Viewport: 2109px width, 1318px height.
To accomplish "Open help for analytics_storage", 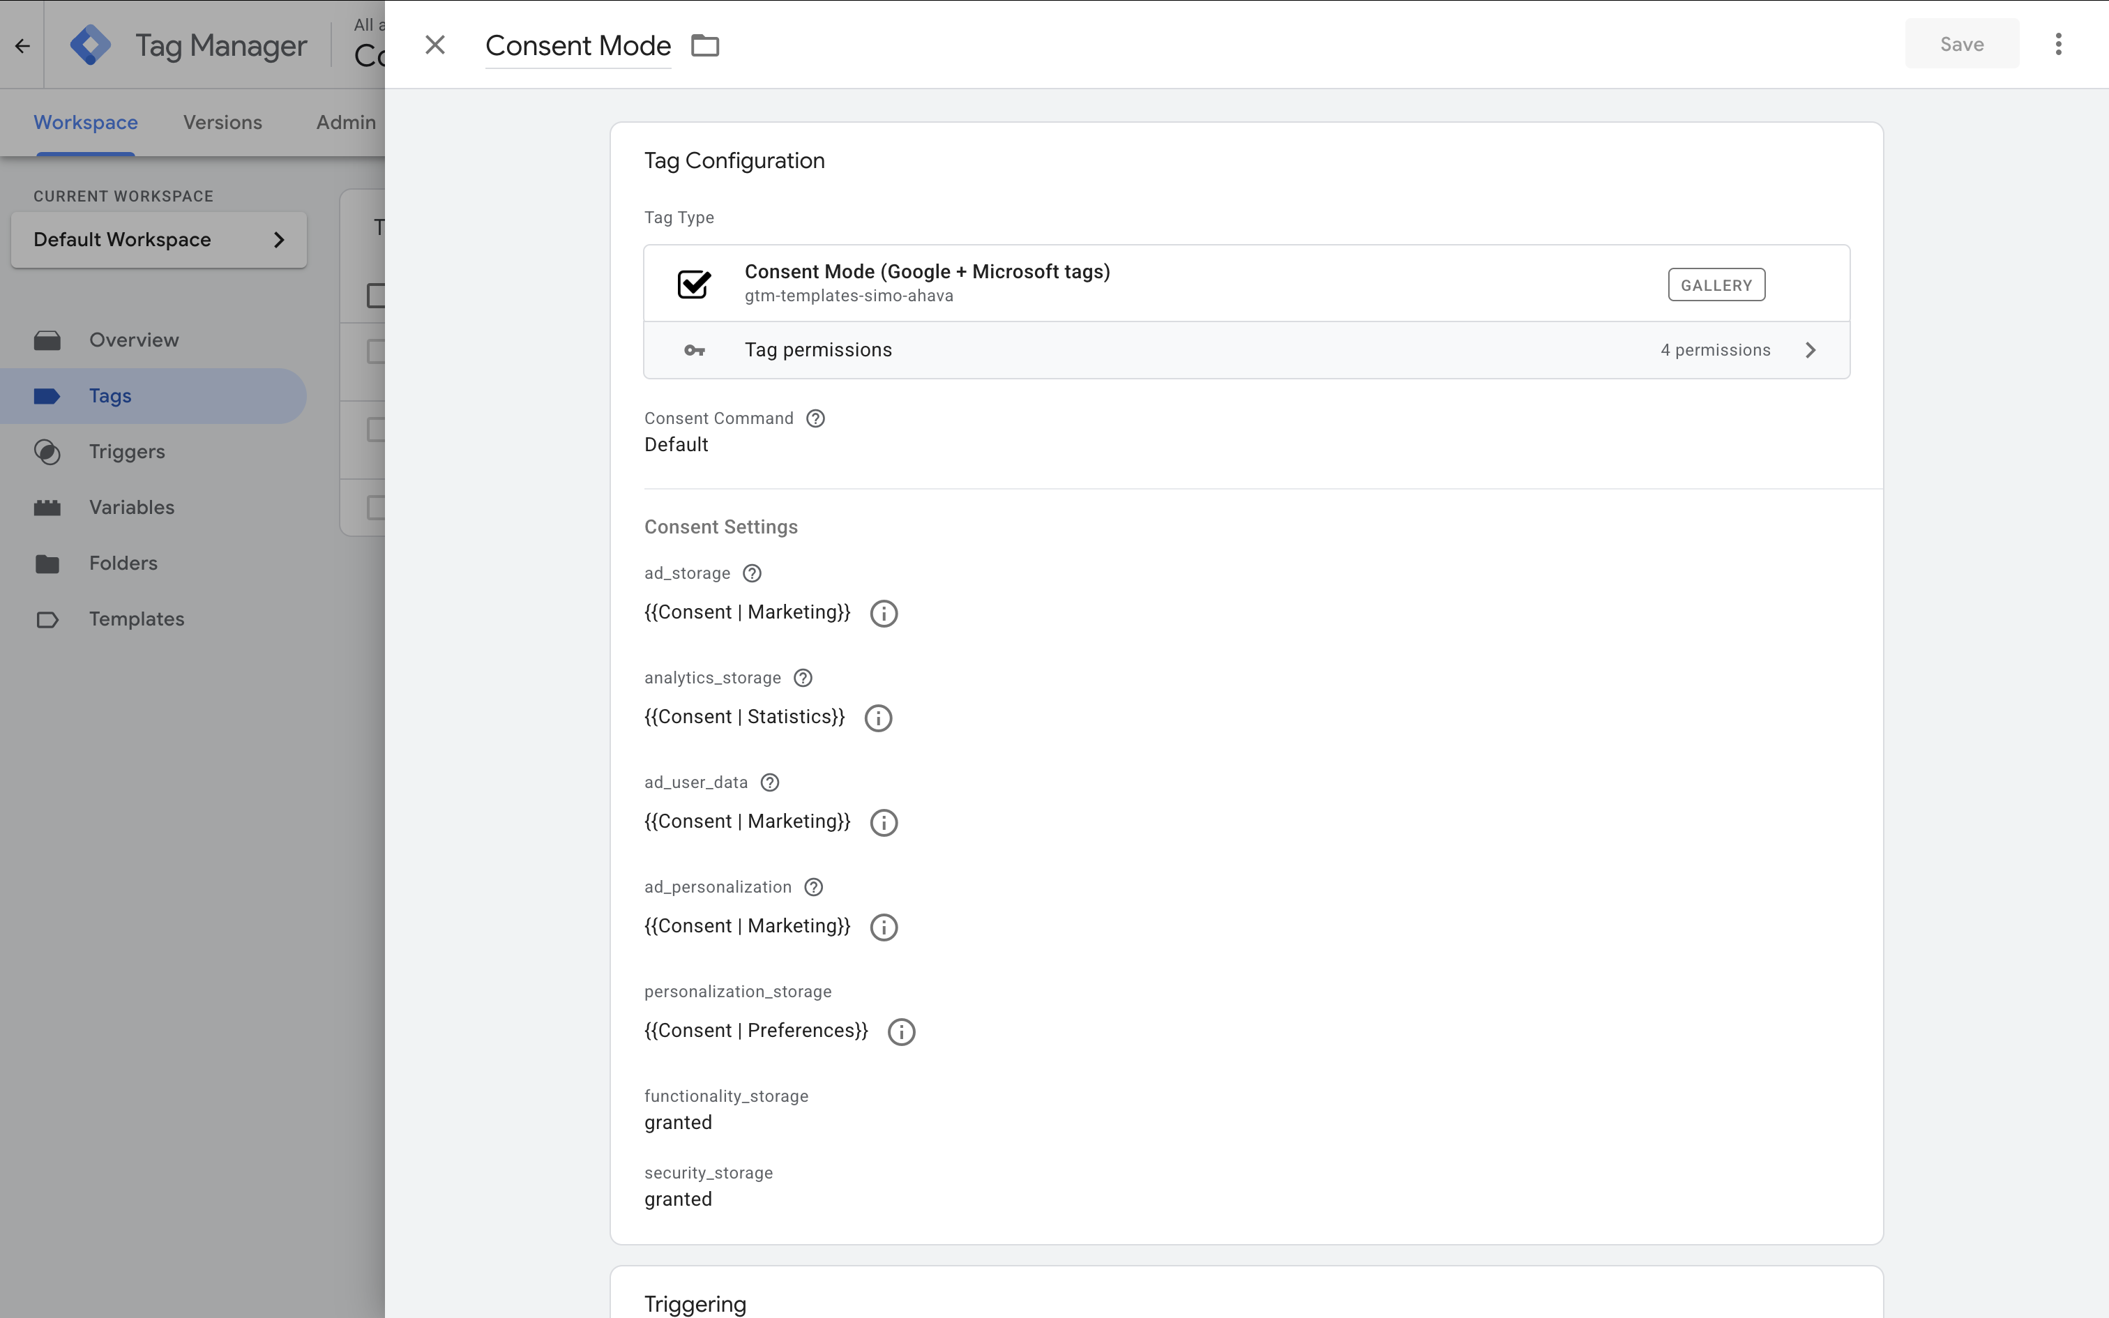I will click(803, 678).
